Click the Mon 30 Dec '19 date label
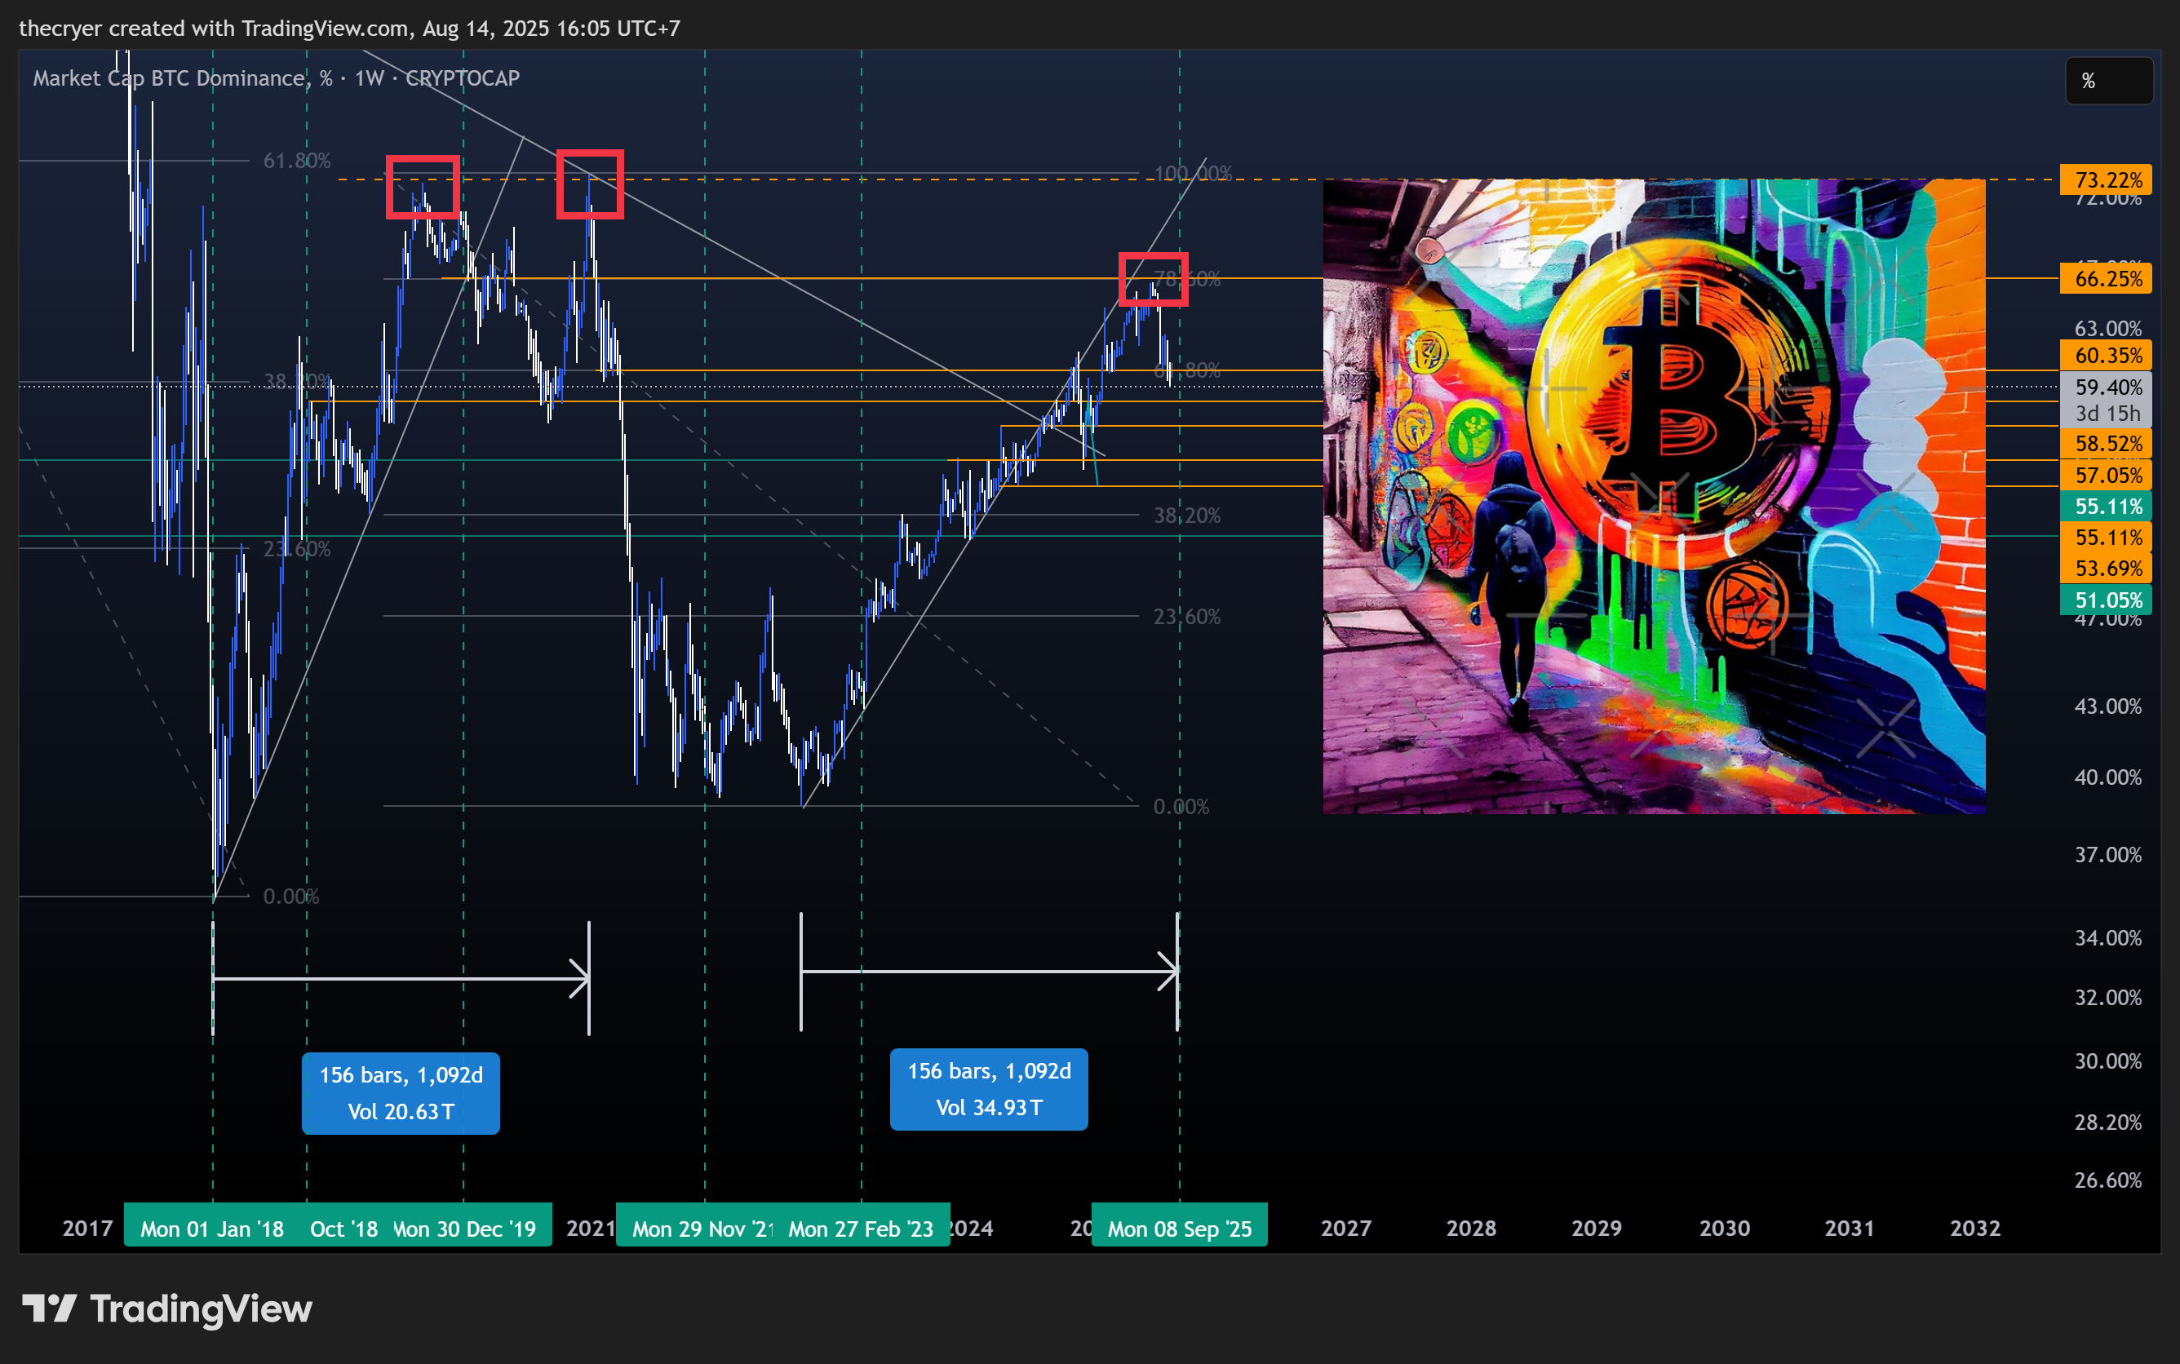Screen dimensions: 2180x1364 pyautogui.click(x=465, y=1229)
